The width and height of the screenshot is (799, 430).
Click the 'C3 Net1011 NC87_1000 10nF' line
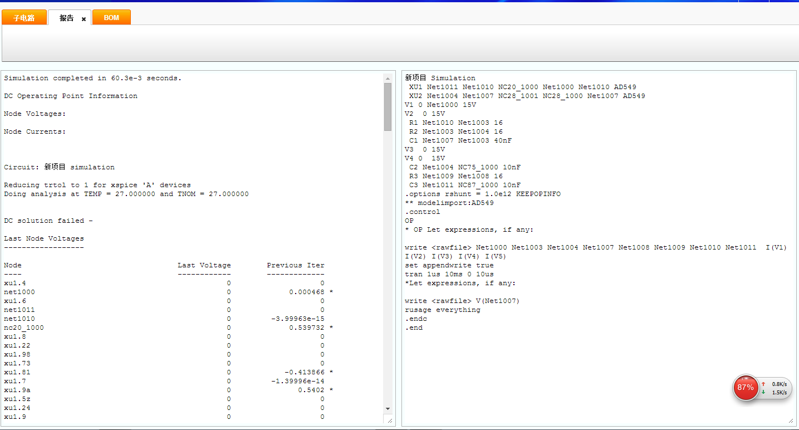pyautogui.click(x=465, y=185)
